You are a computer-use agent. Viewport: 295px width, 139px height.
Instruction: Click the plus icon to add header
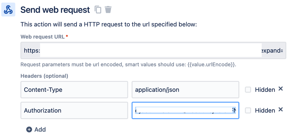click(x=29, y=129)
